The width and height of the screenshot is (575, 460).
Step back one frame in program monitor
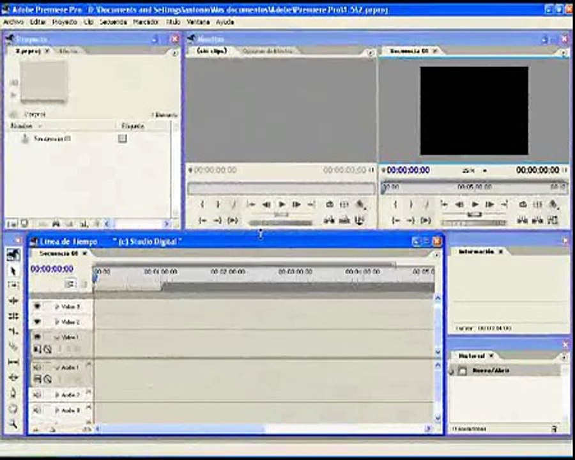pos(459,204)
